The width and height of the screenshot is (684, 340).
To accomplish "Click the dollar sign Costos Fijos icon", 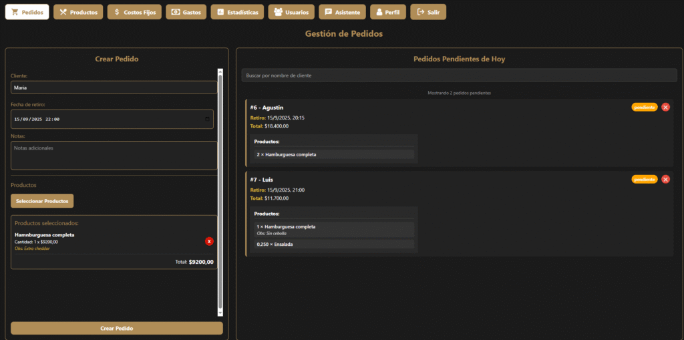I will coord(117,12).
